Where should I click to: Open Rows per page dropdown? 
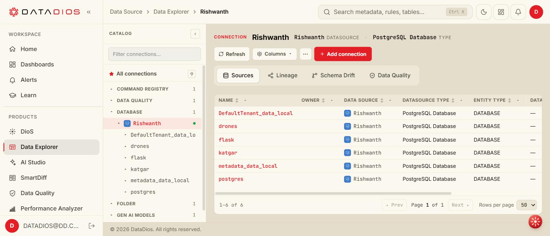[526, 205]
